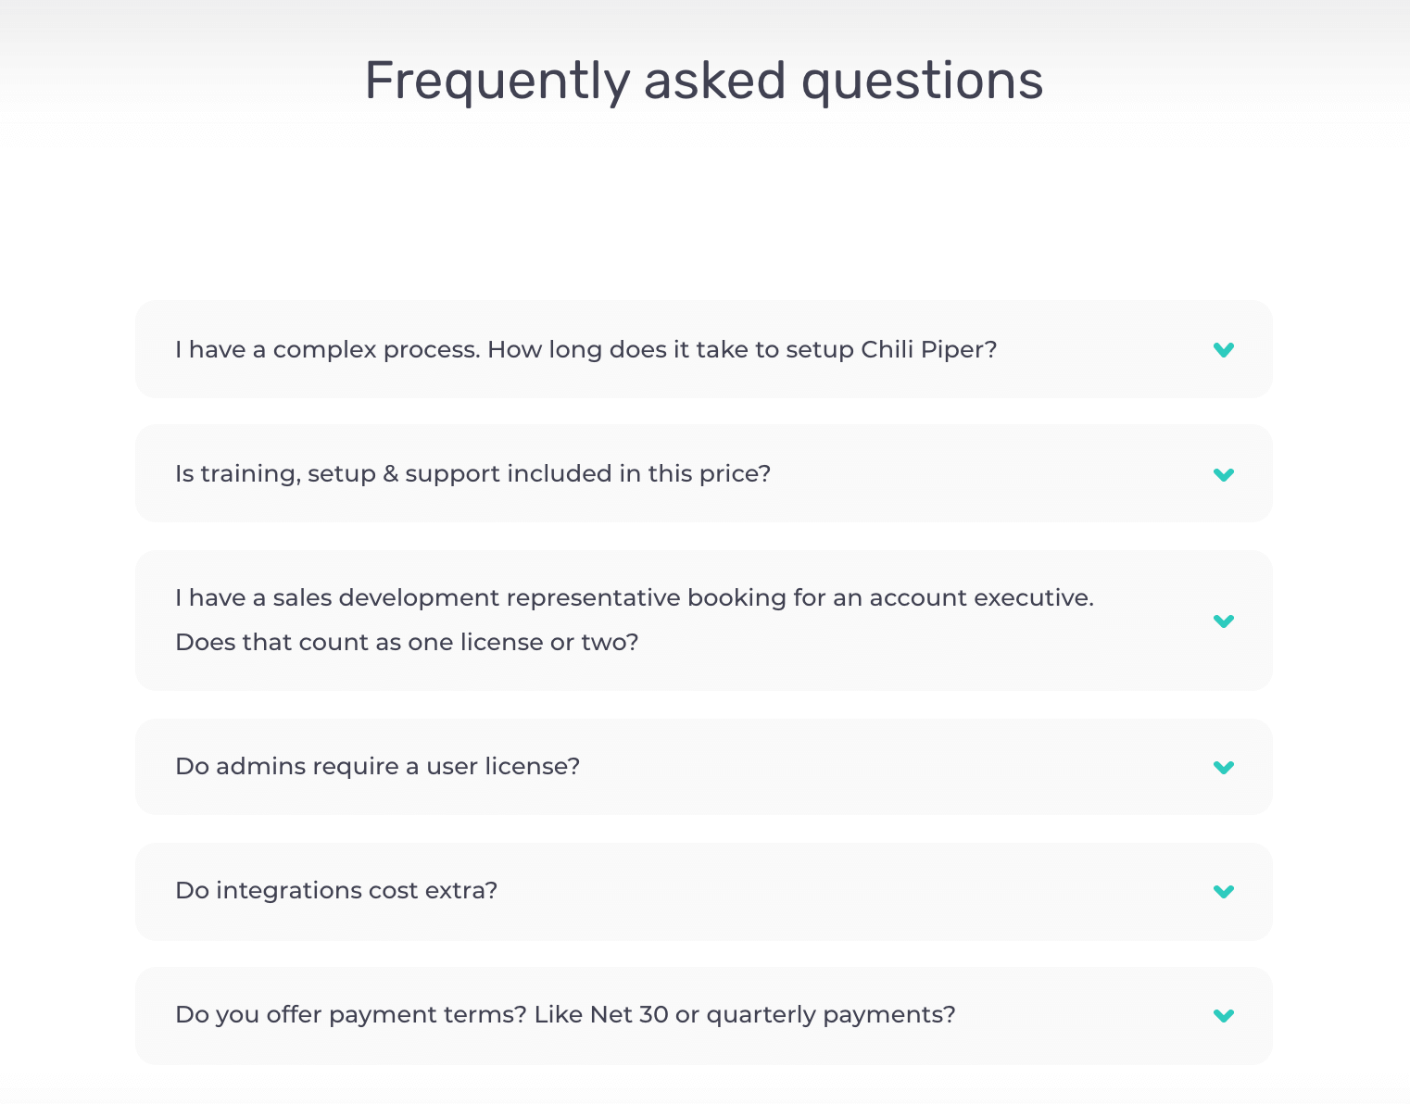Click 'quarterly payments' in the last question
The image size is (1410, 1104).
click(x=829, y=1015)
